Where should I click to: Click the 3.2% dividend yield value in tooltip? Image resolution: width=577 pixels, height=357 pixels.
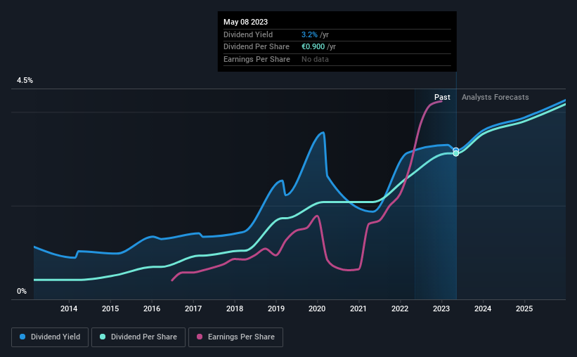coord(309,34)
